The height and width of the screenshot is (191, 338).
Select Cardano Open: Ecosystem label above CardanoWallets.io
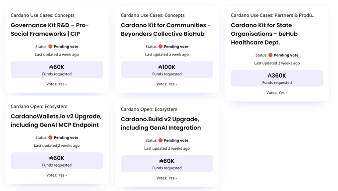39,106
